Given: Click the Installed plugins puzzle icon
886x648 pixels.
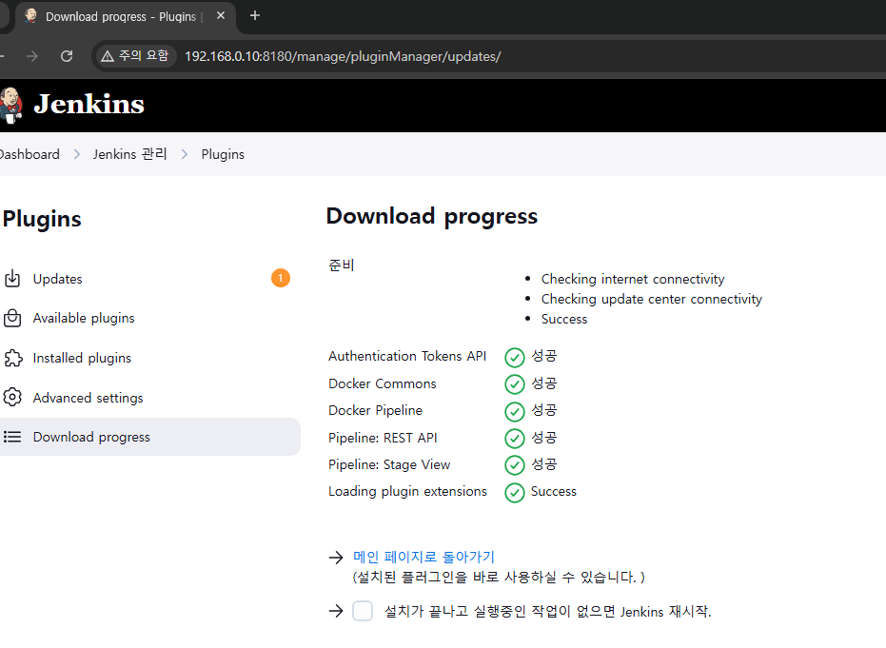Looking at the screenshot, I should (x=13, y=358).
